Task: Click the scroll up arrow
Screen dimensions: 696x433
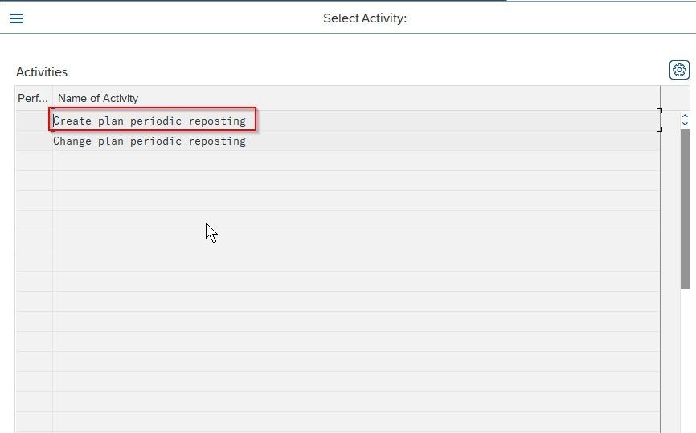Action: tap(685, 116)
